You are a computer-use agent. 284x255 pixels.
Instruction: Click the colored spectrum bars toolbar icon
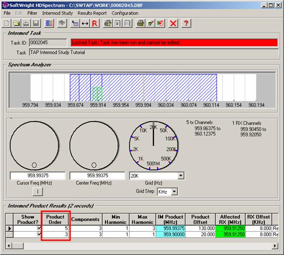[49, 23]
